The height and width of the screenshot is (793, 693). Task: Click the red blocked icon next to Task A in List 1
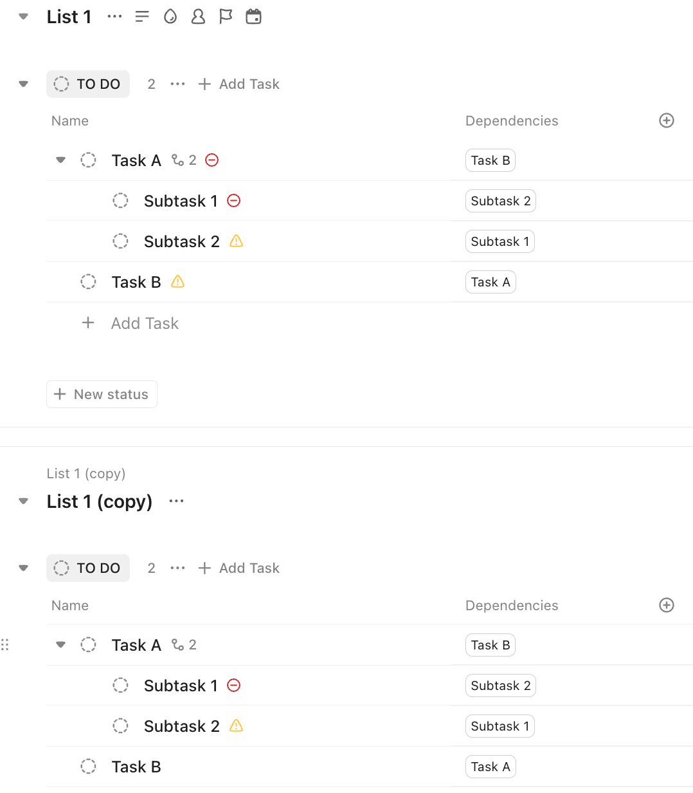212,160
